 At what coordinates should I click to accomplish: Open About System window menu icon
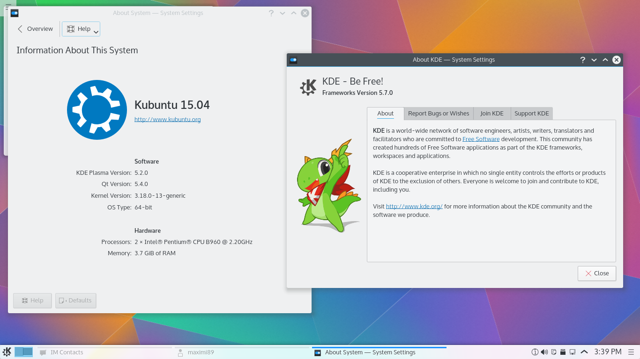pyautogui.click(x=15, y=13)
